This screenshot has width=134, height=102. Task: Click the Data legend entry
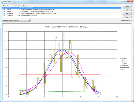pyautogui.click(x=123, y=70)
